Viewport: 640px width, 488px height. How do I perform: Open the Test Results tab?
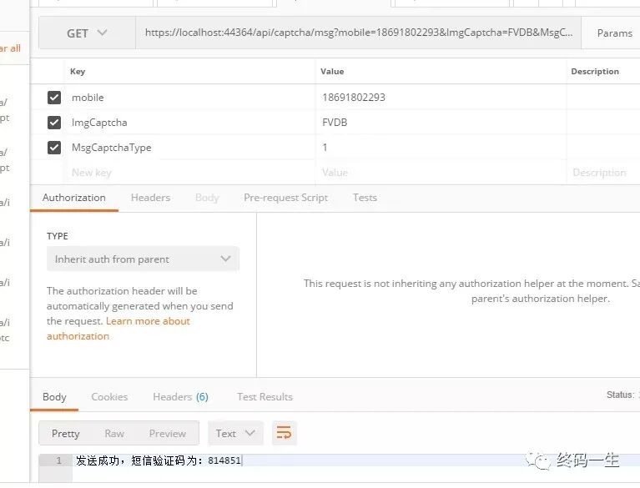[x=265, y=396]
